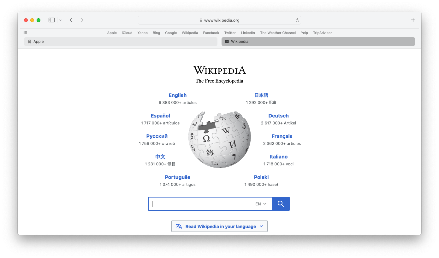Image resolution: width=439 pixels, height=258 pixels.
Task: Click the green full-screen window button
Action: (39, 20)
